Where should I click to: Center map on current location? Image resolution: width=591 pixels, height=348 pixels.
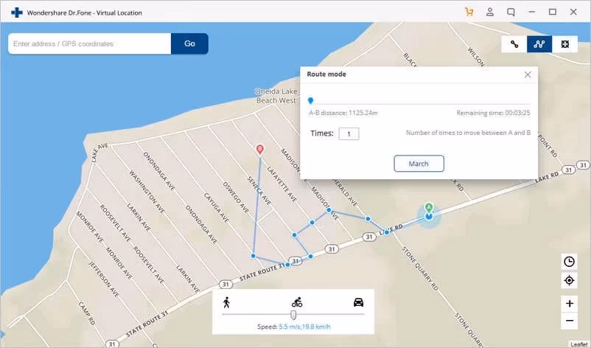click(x=569, y=281)
